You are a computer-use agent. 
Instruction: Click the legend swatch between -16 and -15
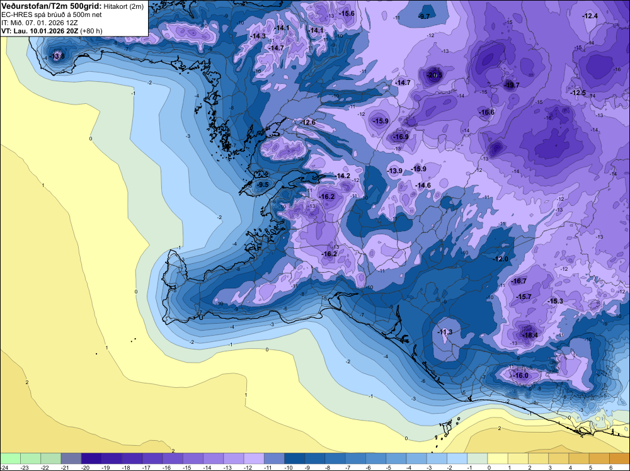click(173, 458)
